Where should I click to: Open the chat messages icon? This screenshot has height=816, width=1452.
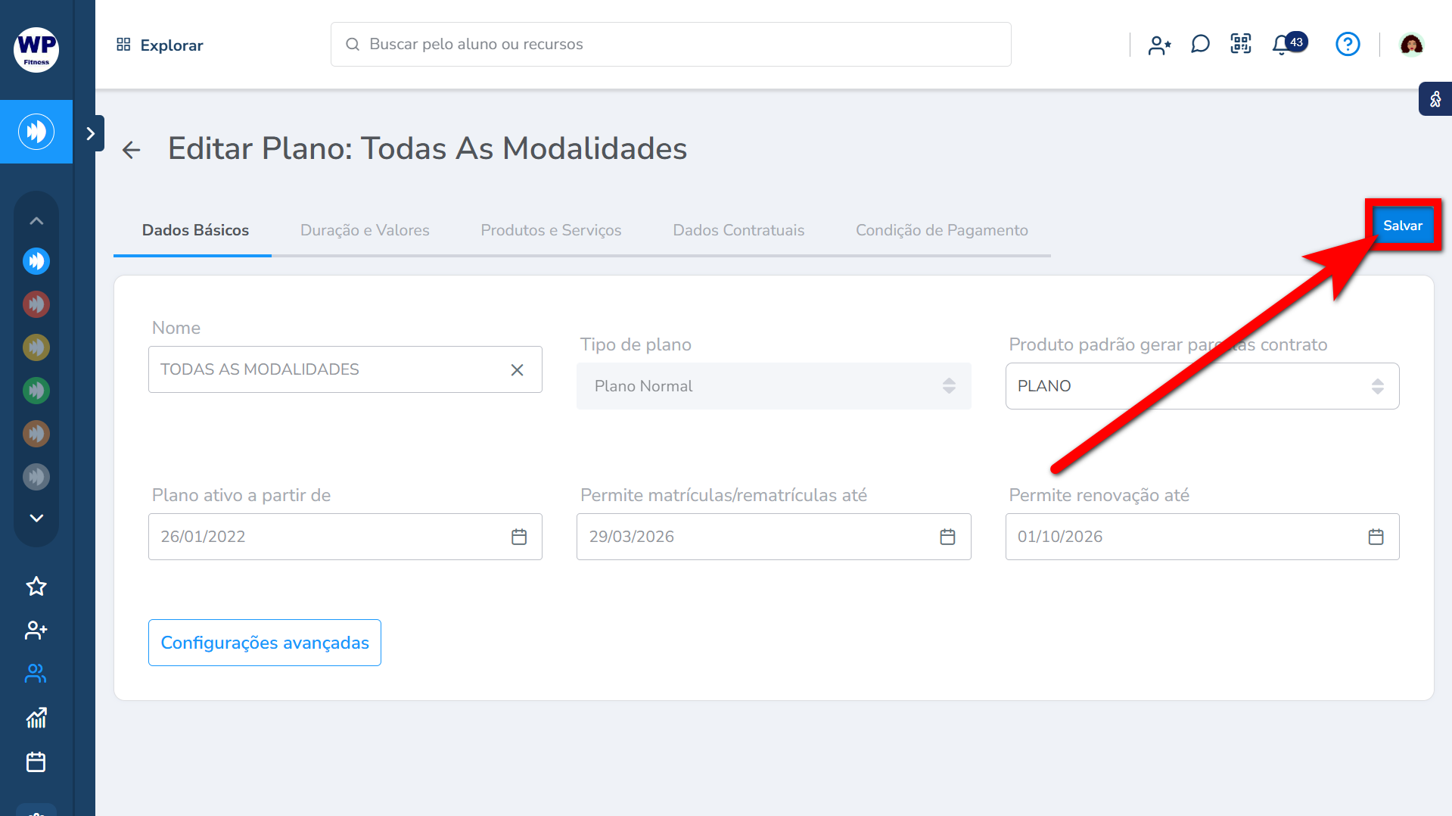1200,45
